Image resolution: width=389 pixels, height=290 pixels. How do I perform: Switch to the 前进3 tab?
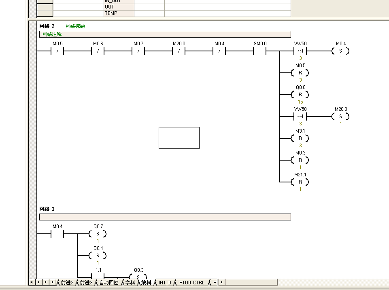(86, 283)
